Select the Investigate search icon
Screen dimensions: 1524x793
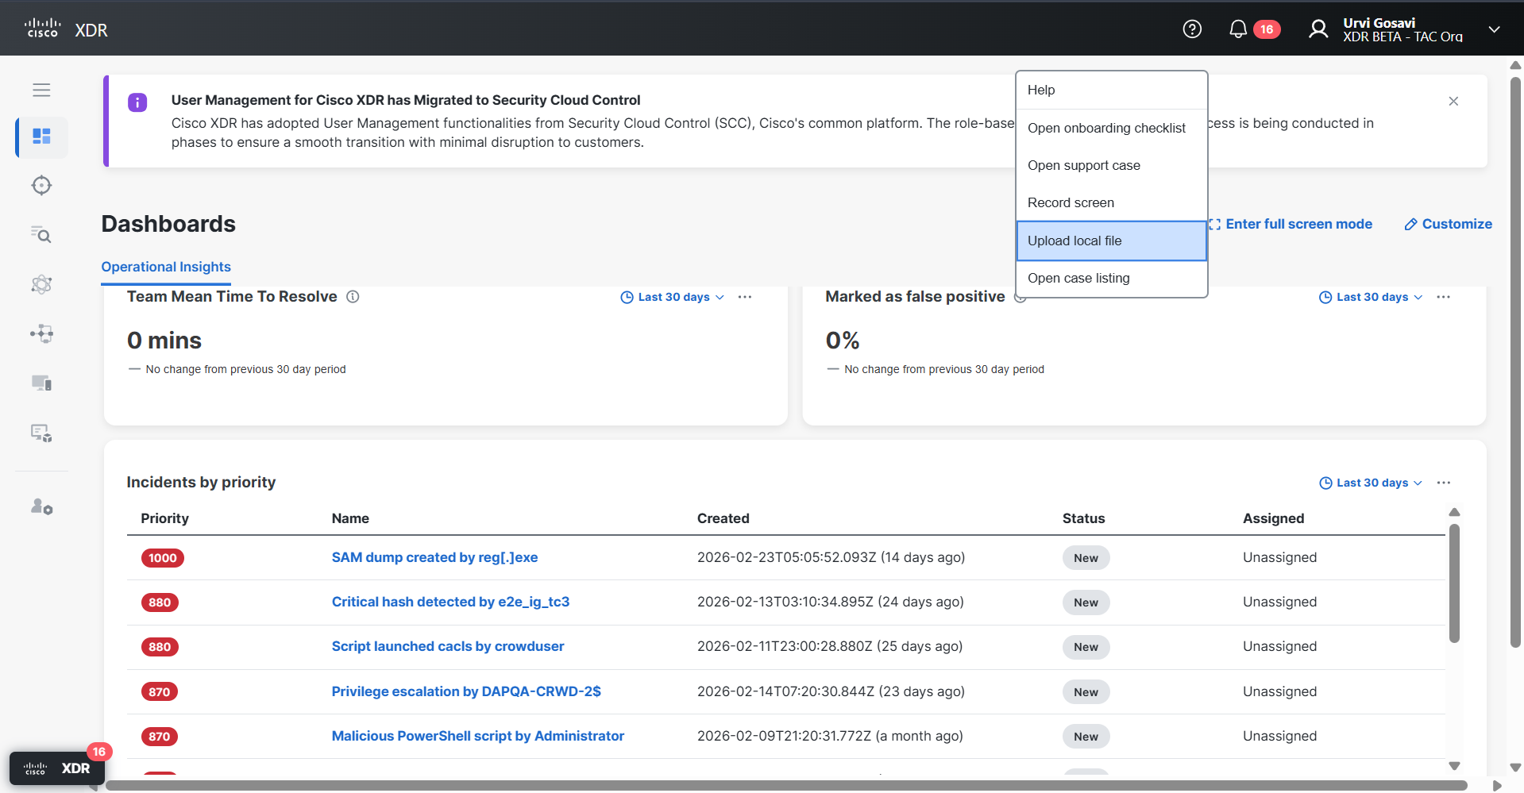tap(41, 235)
